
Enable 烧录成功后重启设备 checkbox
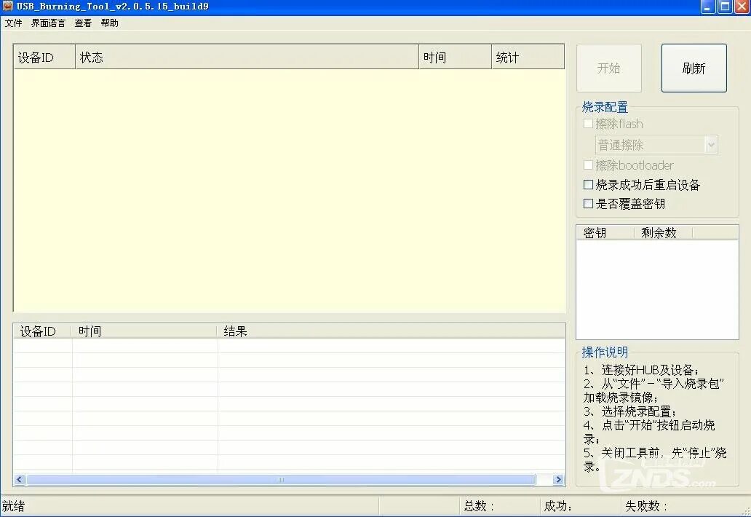[588, 184]
